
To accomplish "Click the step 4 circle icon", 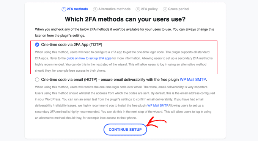I will point(165,9).
